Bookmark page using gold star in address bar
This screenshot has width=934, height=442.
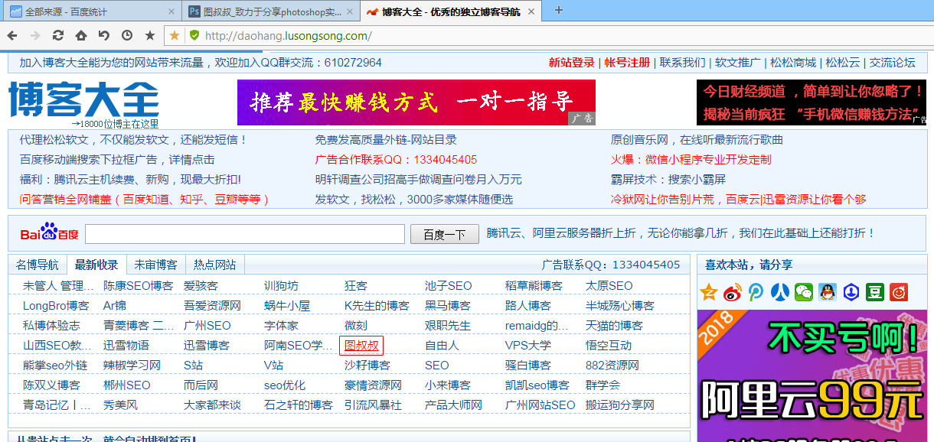coord(175,35)
